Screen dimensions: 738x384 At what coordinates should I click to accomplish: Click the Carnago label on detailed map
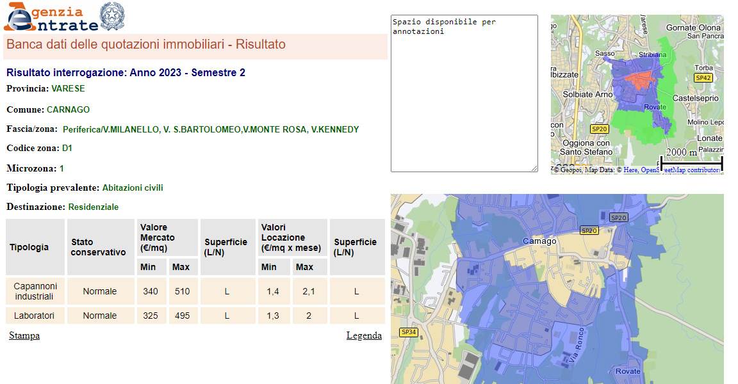coord(539,241)
